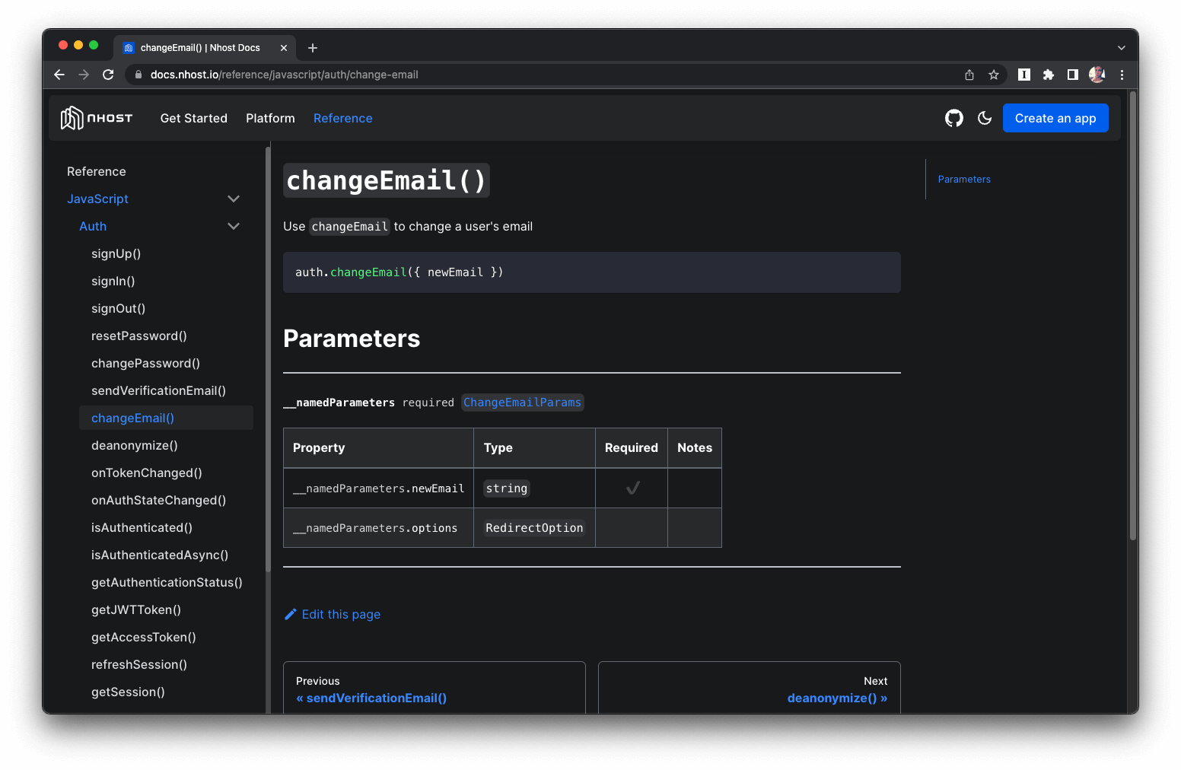
Task: Go back with browser back arrow
Action: pos(59,75)
